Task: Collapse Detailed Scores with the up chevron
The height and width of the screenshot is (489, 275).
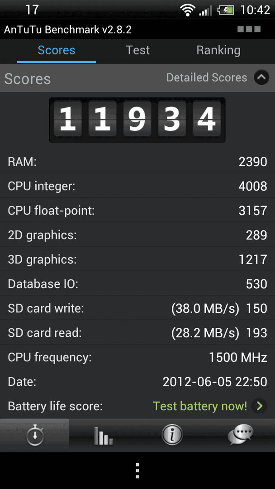Action: click(x=261, y=78)
